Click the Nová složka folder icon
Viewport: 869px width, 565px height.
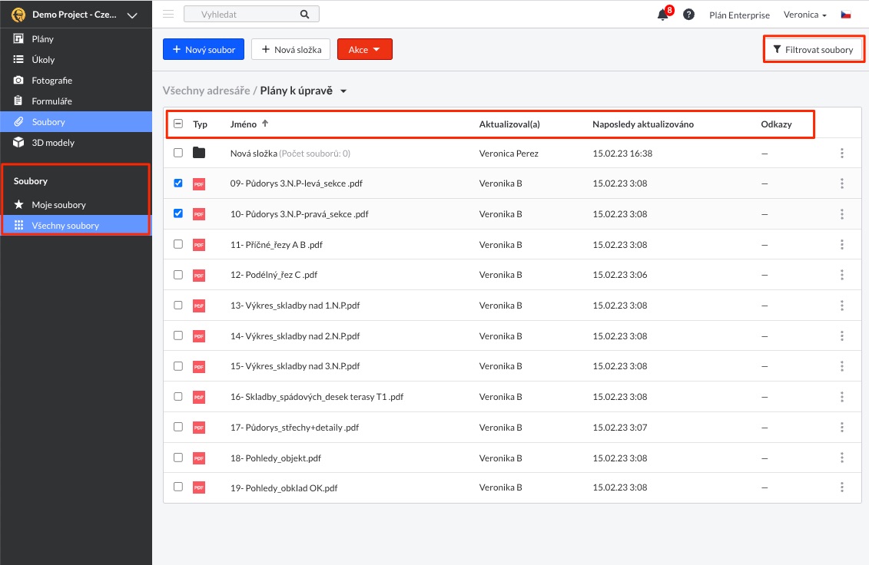click(199, 153)
